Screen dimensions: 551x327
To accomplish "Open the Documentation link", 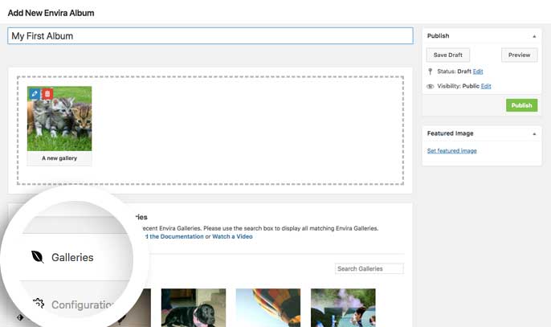I will coord(173,237).
